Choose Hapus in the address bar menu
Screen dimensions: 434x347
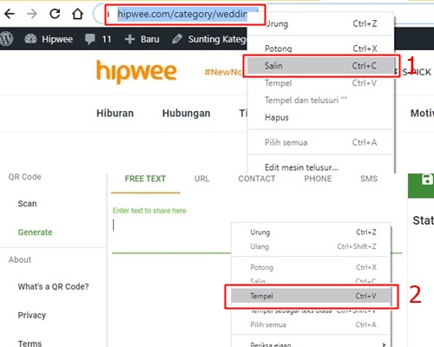[x=320, y=117]
